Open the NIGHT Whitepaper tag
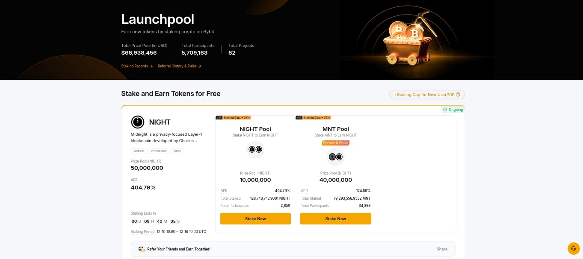The height and width of the screenshot is (259, 583). click(159, 151)
